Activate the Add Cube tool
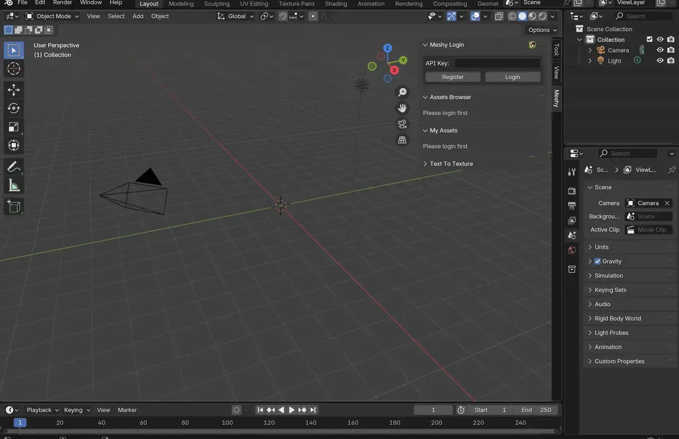Screen dimensions: 679x439 coord(14,206)
